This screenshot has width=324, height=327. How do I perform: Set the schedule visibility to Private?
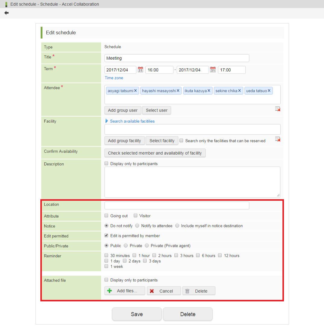click(x=126, y=246)
